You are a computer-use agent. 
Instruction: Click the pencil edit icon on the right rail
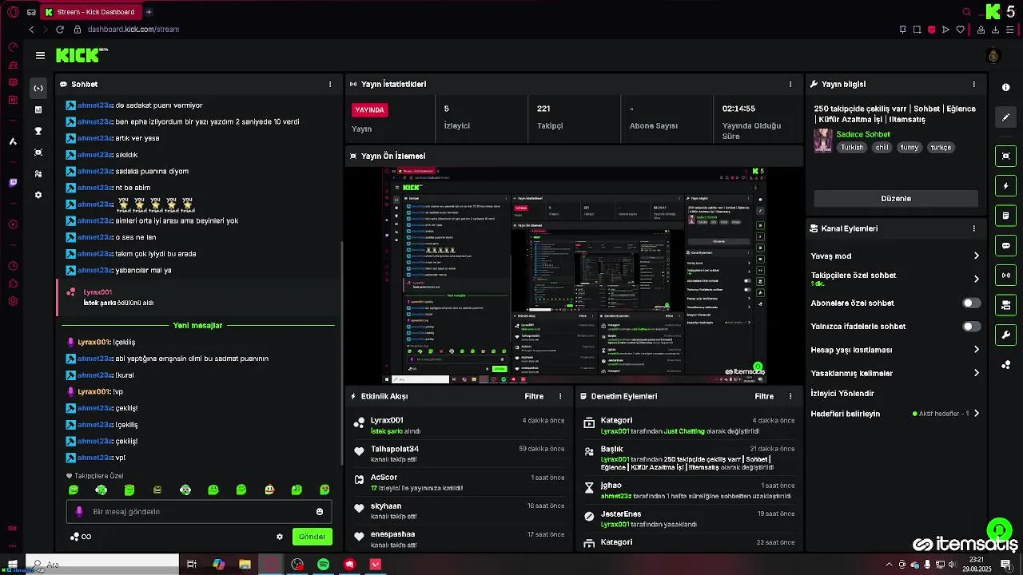(1005, 117)
